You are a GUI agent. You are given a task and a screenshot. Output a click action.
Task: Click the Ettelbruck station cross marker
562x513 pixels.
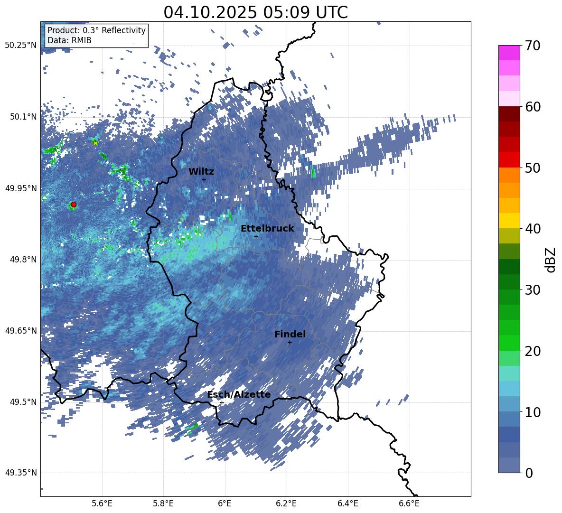256,236
